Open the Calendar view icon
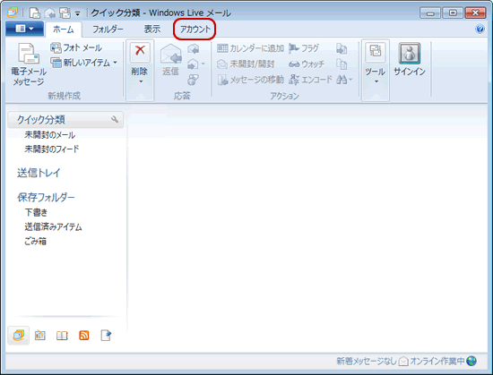Image resolution: width=493 pixels, height=375 pixels. pos(40,336)
